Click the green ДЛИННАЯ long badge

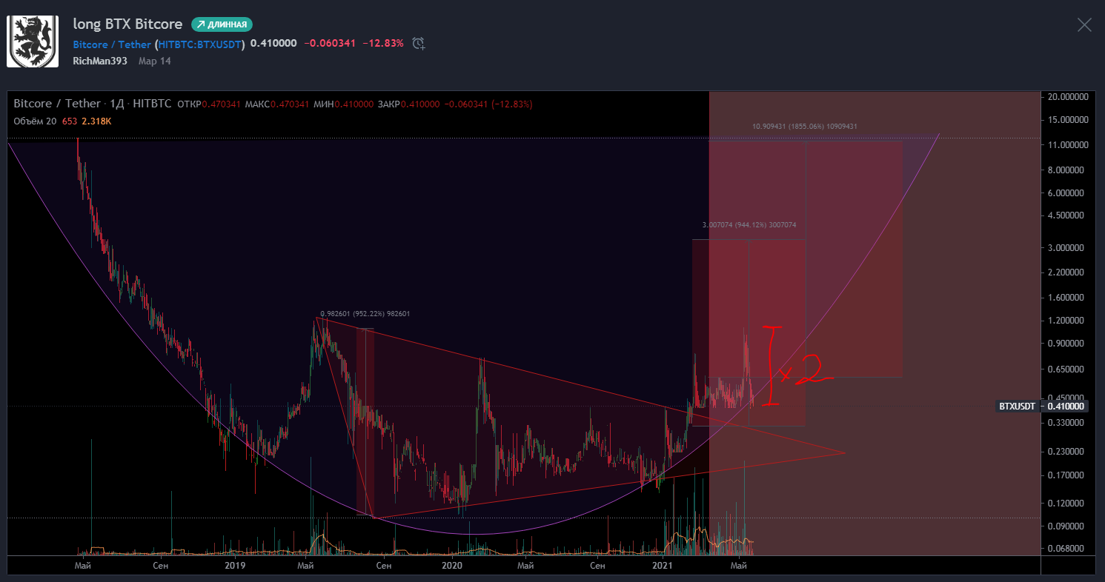coord(222,24)
